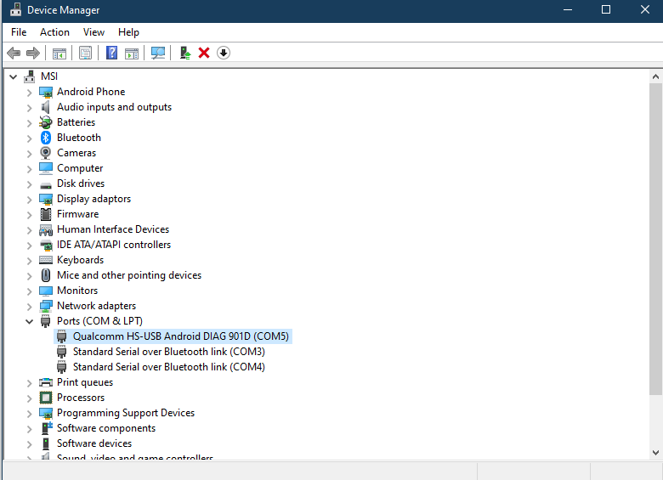
Task: Click the Disk drives icon
Action: pos(46,184)
